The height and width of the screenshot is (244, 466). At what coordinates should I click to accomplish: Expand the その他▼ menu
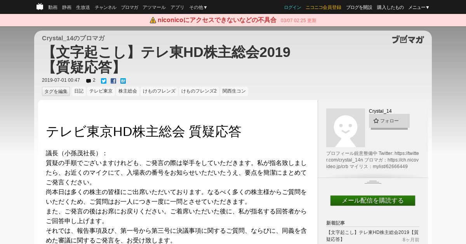[x=198, y=7]
